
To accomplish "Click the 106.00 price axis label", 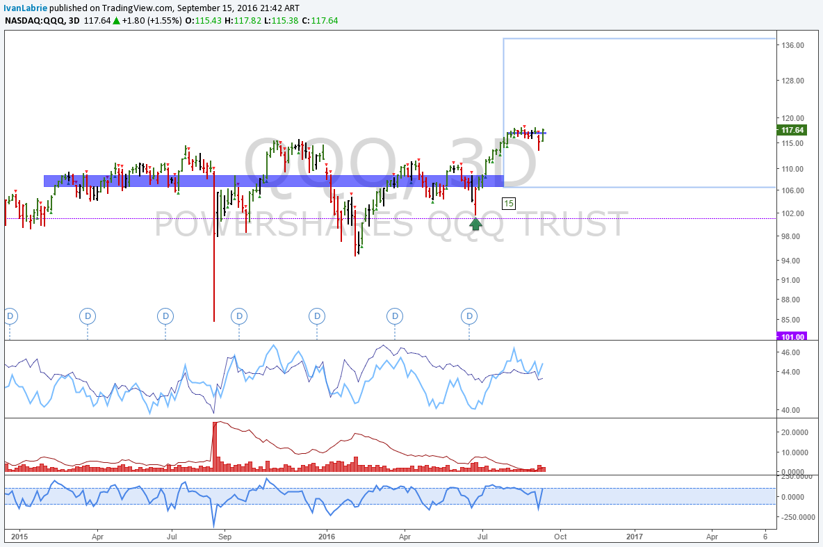I will coord(792,190).
